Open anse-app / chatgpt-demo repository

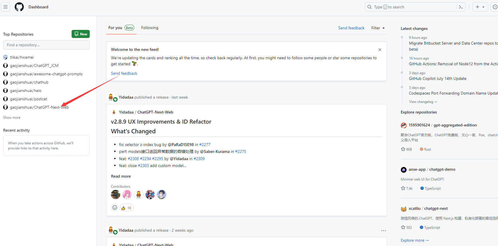432,169
